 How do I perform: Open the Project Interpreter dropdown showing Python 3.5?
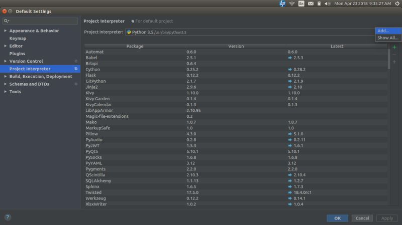click(250, 32)
